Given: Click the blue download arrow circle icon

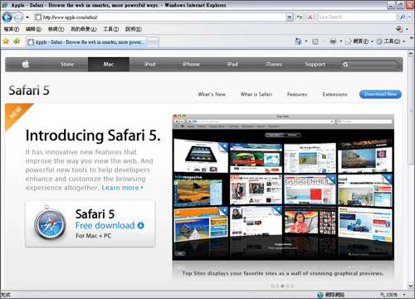Looking at the screenshot, I should point(140,225).
